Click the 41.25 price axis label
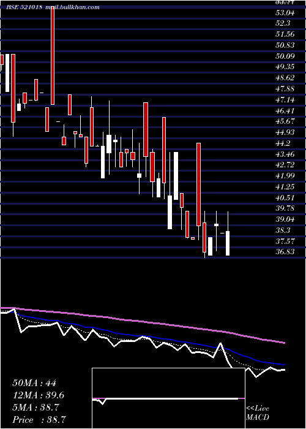The image size is (306, 429). 285,187
